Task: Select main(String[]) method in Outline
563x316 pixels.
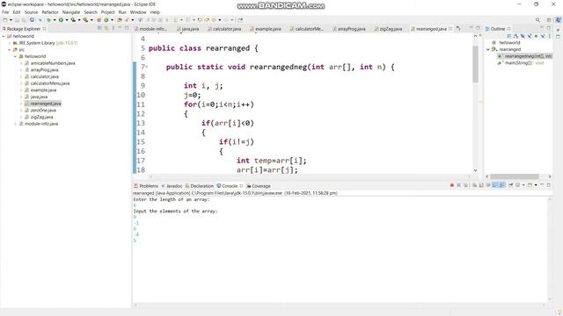Action: (518, 63)
